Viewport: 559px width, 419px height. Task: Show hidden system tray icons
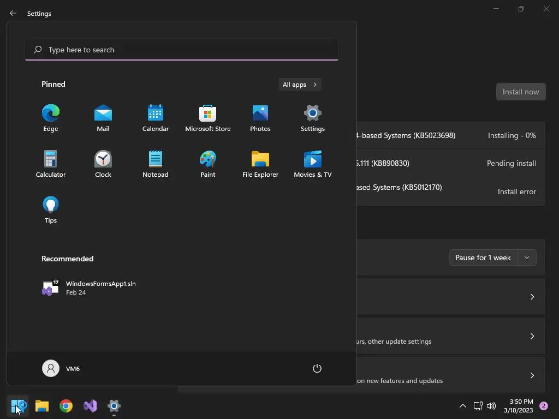(x=463, y=406)
